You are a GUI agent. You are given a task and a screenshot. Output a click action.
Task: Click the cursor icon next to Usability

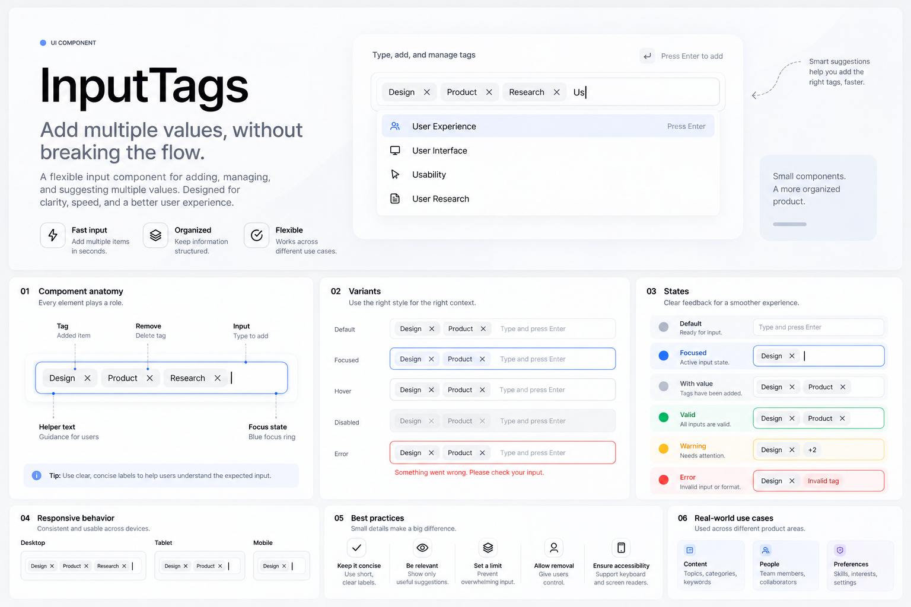pos(395,174)
